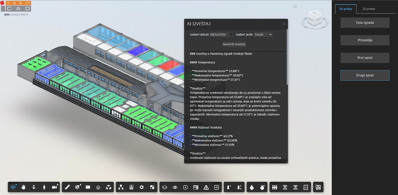Viewport: 398px width, 195px height.
Task: Activate the Pan hand tool
Action: [24, 187]
